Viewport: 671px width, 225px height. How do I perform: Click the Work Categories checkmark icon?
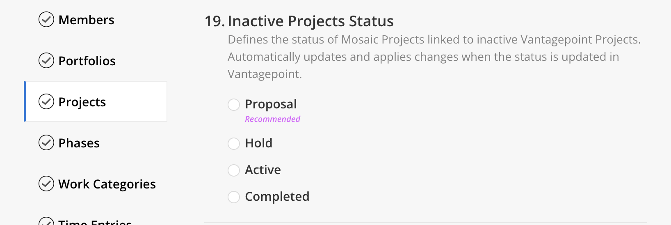pyautogui.click(x=46, y=184)
